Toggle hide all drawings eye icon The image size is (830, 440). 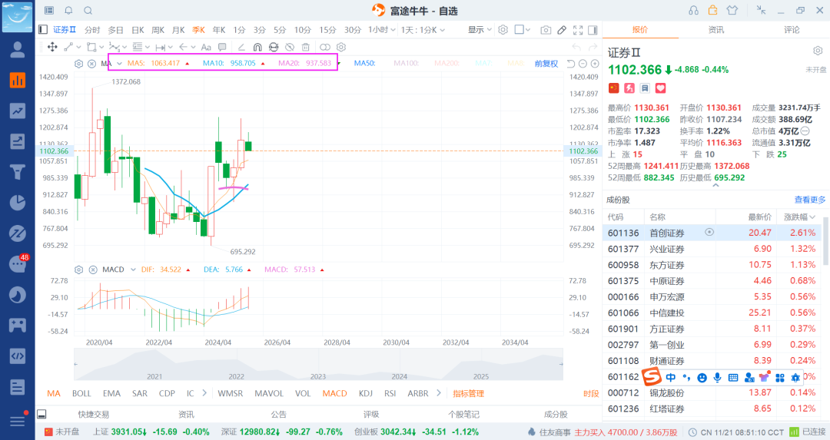(x=290, y=47)
